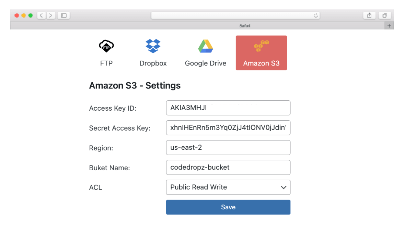
Task: Expand the ACL dropdown chevron
Action: (x=283, y=187)
